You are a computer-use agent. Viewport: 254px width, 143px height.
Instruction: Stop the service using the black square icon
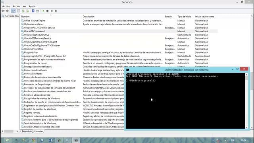pyautogui.click(x=48, y=11)
